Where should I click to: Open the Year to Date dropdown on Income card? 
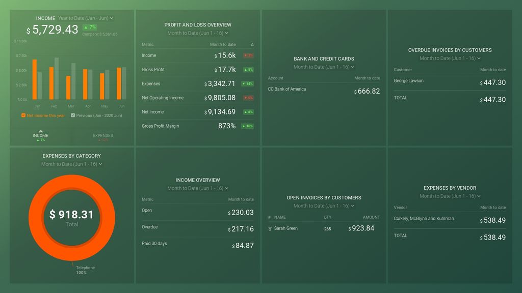pyautogui.click(x=85, y=18)
